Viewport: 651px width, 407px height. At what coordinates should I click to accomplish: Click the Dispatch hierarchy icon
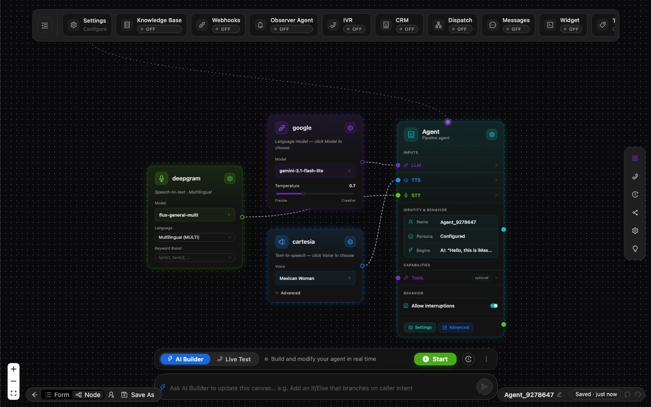[x=439, y=25]
